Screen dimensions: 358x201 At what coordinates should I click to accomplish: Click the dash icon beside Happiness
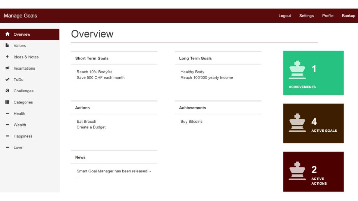(7, 136)
